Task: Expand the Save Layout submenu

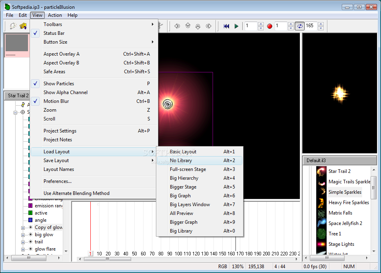Action: 94,161
